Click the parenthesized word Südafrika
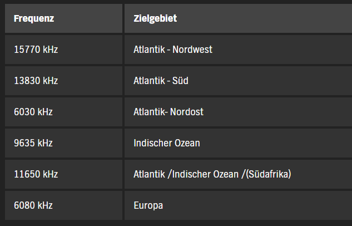The width and height of the screenshot is (352, 226). 271,174
